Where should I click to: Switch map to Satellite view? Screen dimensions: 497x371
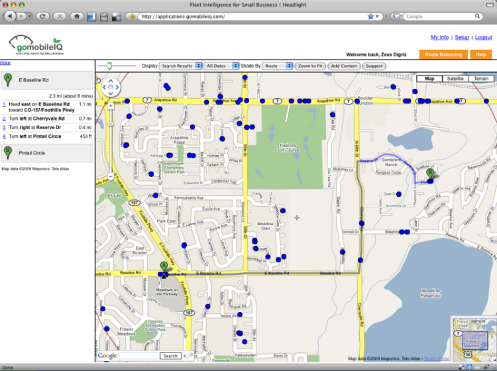point(455,78)
